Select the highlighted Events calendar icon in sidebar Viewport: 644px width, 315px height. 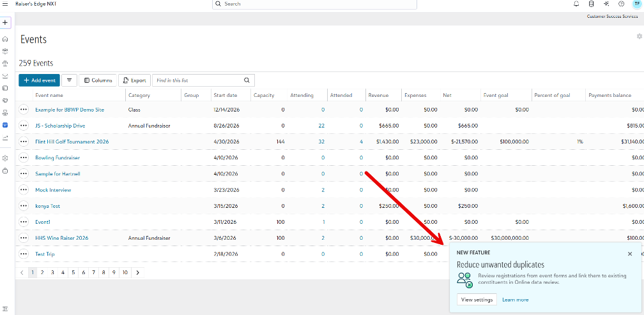point(5,125)
